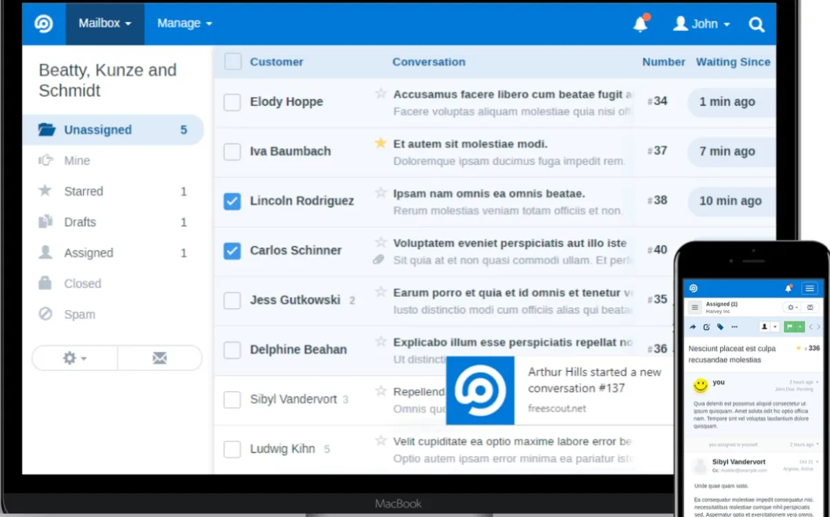This screenshot has height=517, width=830.
Task: Open the phone's folder list button beside Assigned
Action: tap(694, 307)
